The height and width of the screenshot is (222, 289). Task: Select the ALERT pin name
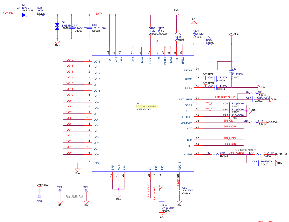click(188, 155)
